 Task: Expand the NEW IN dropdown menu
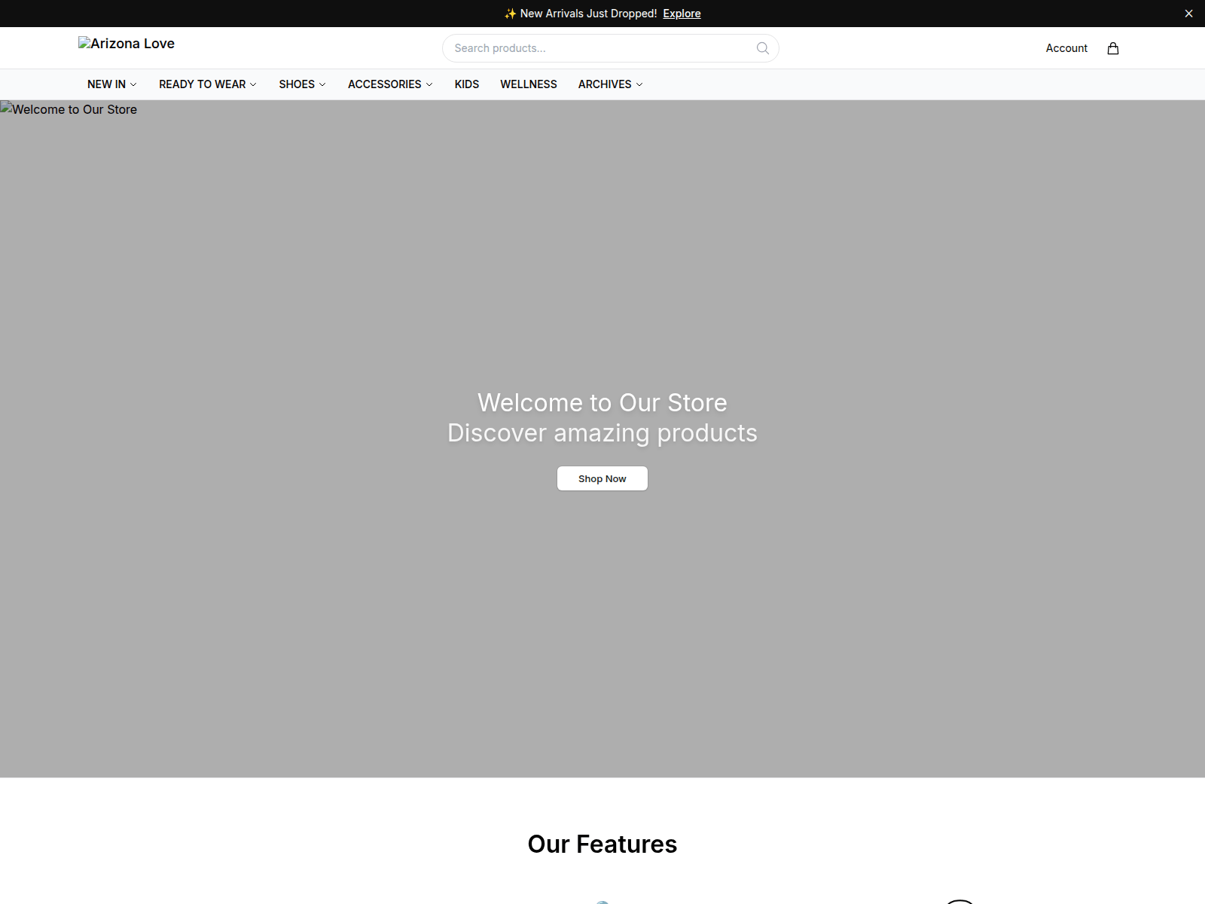[x=112, y=84]
